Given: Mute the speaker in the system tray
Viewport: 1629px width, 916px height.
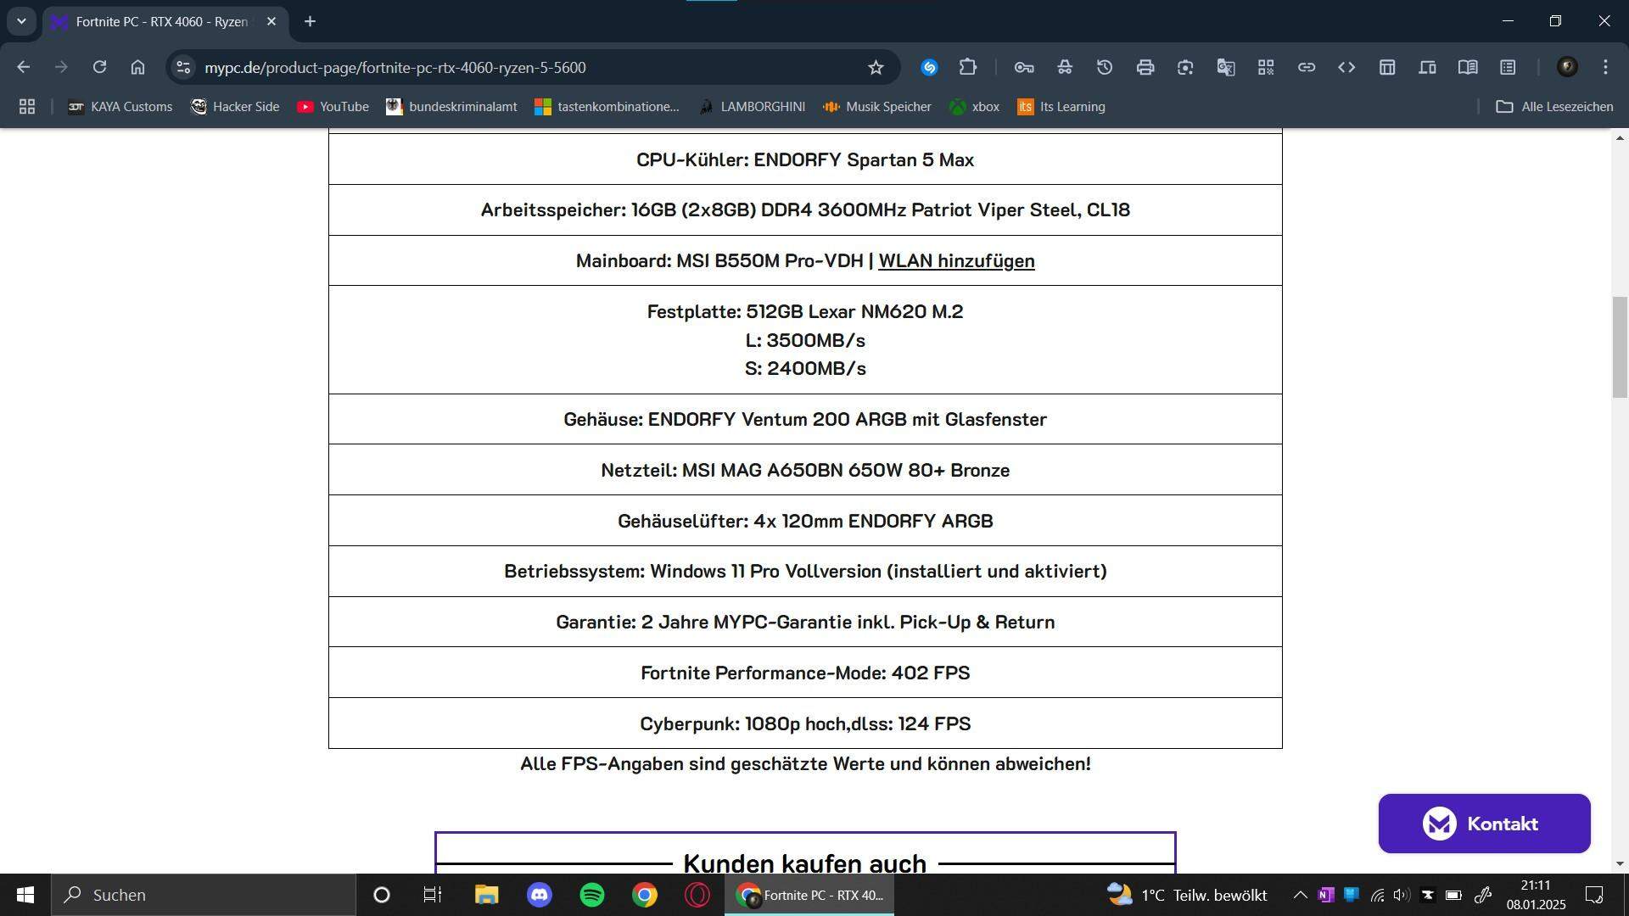Looking at the screenshot, I should (1401, 895).
